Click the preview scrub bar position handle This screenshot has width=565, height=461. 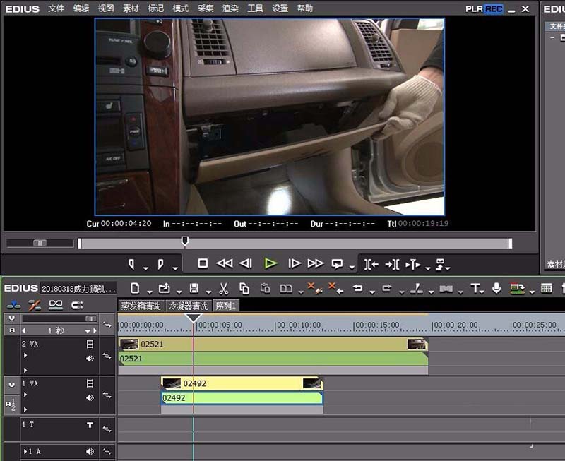[185, 241]
